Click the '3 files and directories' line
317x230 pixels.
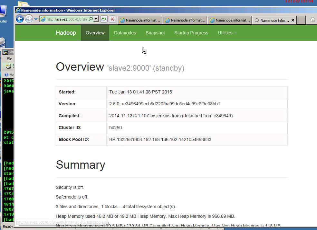[116, 207]
